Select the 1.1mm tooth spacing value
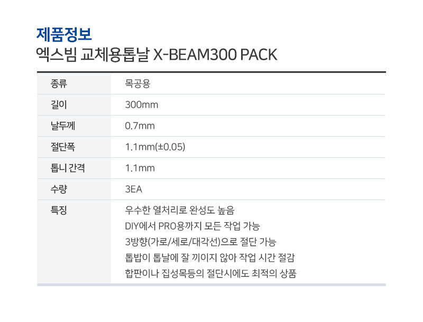The height and width of the screenshot is (322, 423). click(x=140, y=168)
